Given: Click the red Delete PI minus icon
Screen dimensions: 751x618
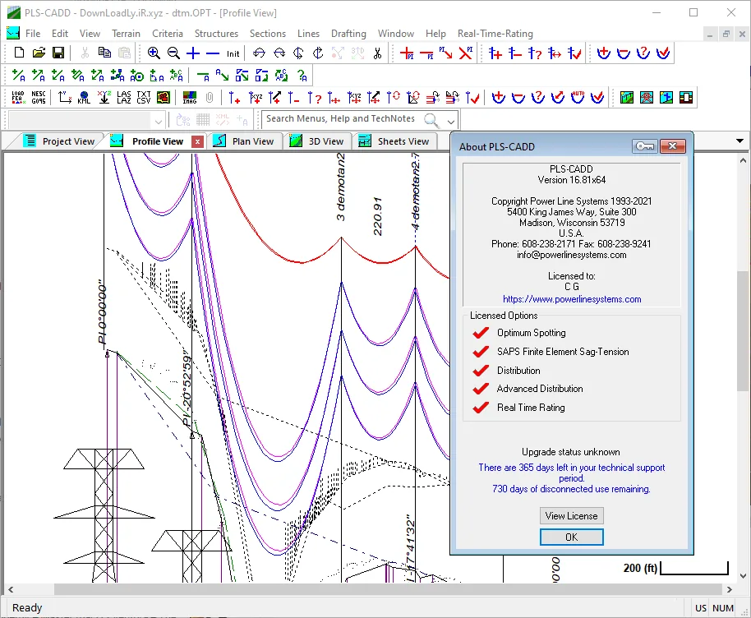Looking at the screenshot, I should 426,53.
